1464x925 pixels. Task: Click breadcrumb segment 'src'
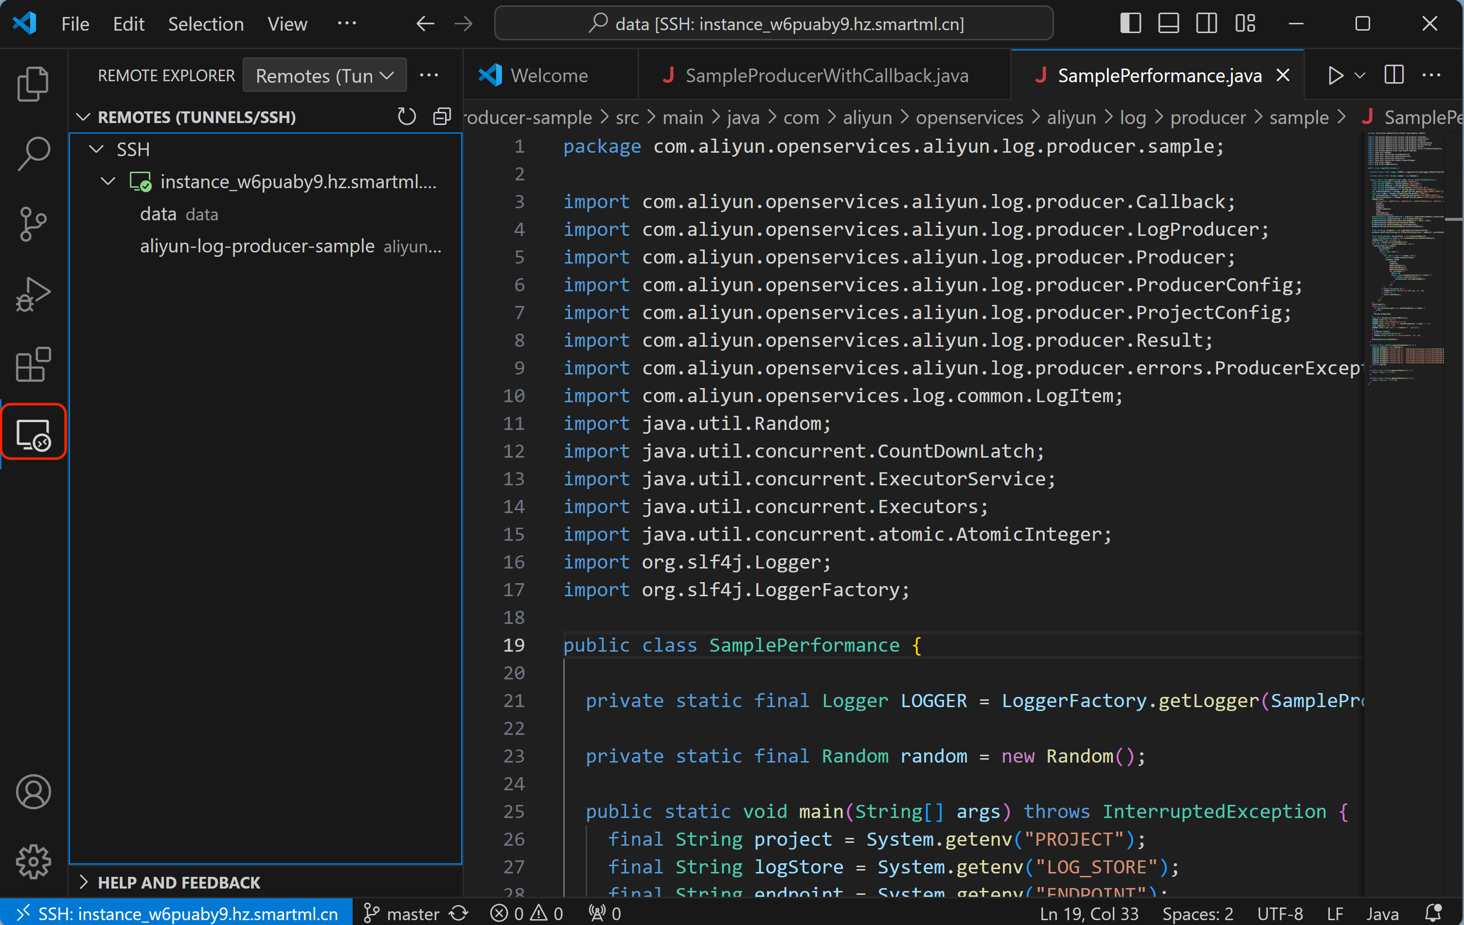[627, 117]
